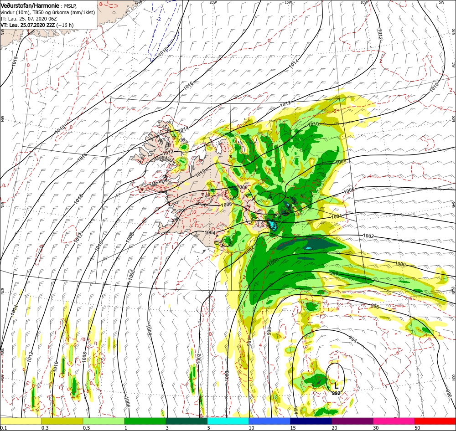Click the '0.3' legend scale value
This screenshot has height=431, width=456.
pyautogui.click(x=45, y=428)
